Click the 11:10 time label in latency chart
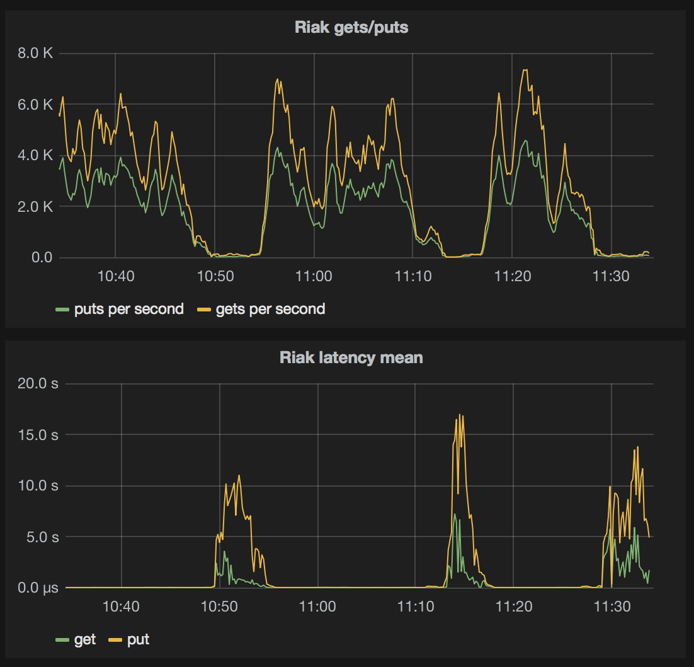694x667 pixels. point(416,606)
